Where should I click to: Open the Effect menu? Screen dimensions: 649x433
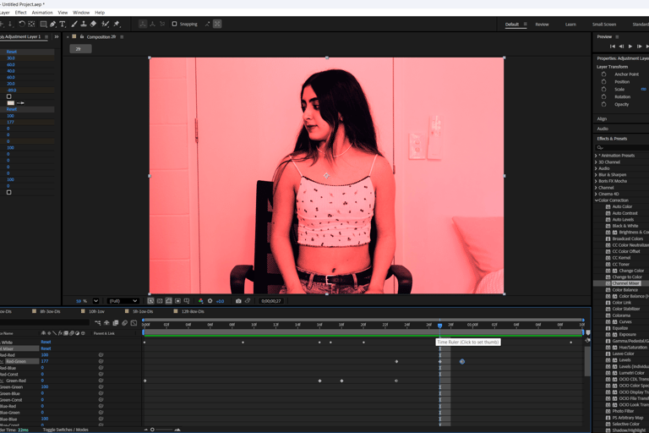point(20,13)
